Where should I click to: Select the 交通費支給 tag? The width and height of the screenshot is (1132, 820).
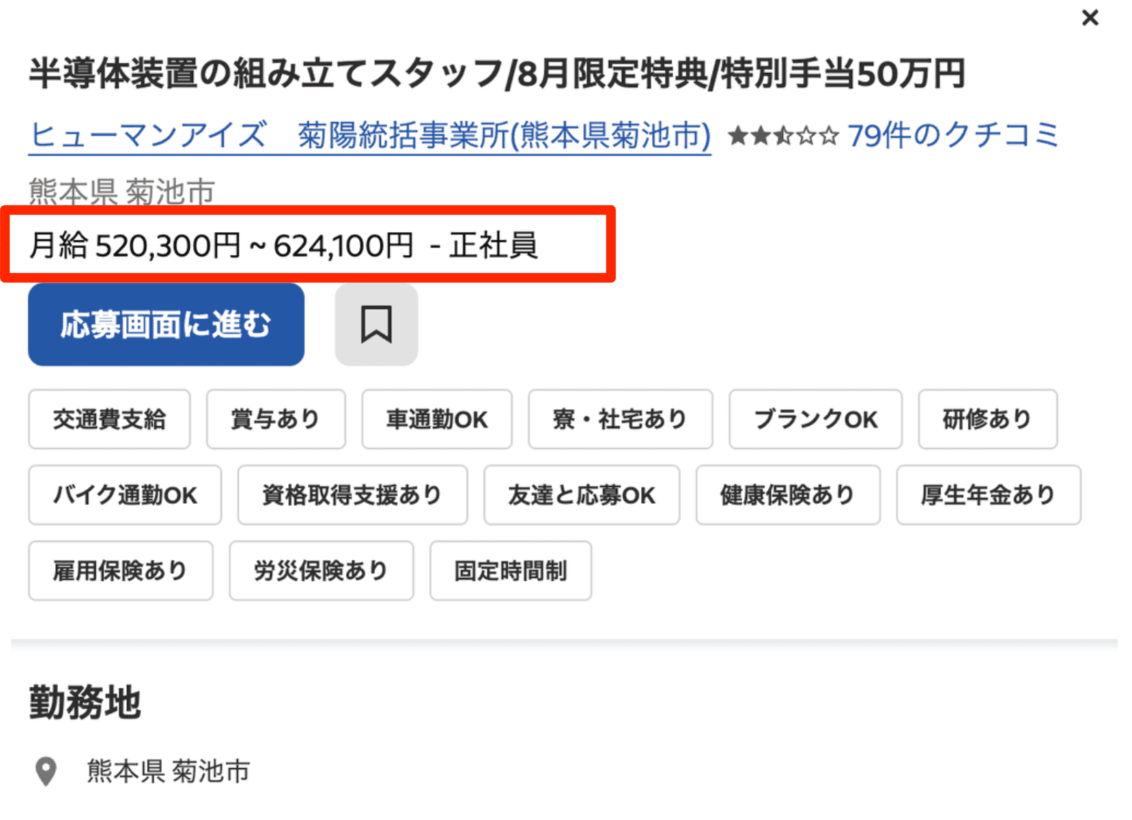pyautogui.click(x=110, y=419)
